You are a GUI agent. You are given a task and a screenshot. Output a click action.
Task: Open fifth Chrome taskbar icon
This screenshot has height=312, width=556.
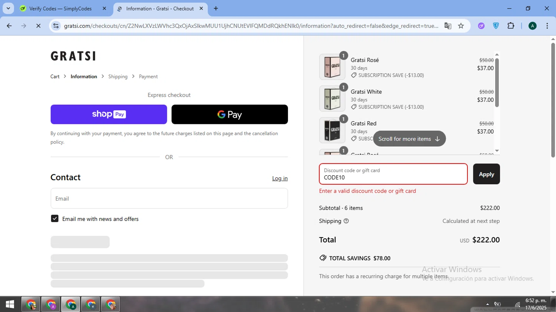[111, 304]
